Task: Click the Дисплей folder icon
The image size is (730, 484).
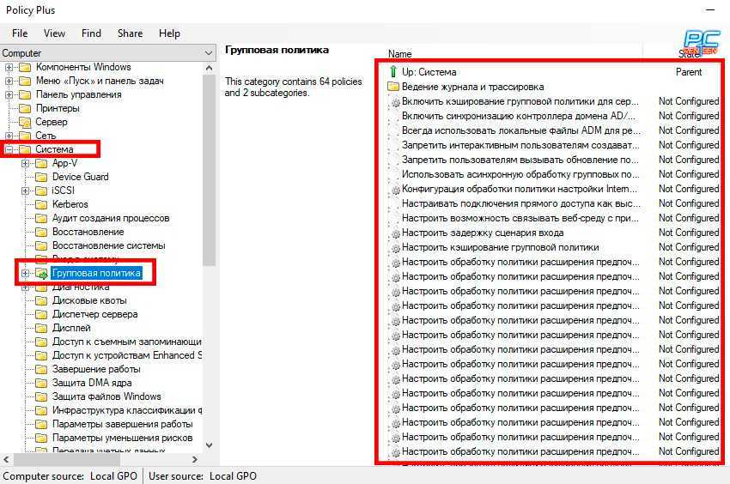Action: pos(41,328)
